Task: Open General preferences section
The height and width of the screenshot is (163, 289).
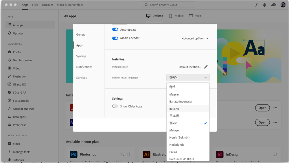Action: (x=81, y=34)
